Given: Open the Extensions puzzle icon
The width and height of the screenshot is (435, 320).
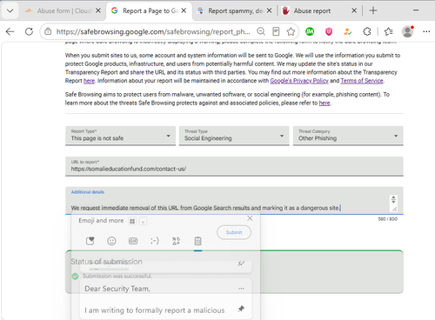Looking at the screenshot, I should pos(367,31).
